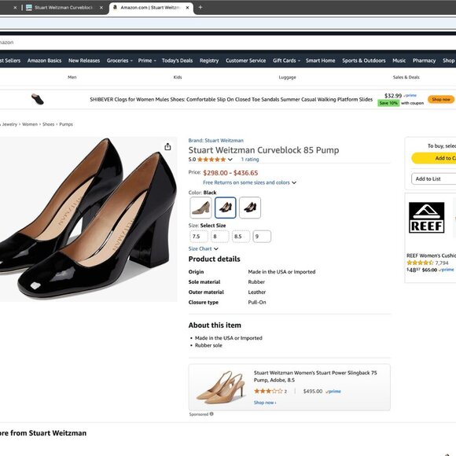Go to Today's Deals
The image size is (456, 456).
click(177, 61)
